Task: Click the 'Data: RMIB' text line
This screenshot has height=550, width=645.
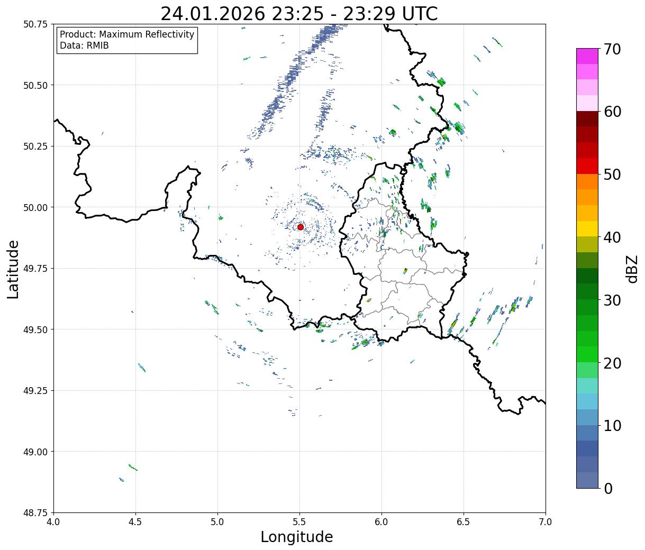Action: click(x=84, y=46)
